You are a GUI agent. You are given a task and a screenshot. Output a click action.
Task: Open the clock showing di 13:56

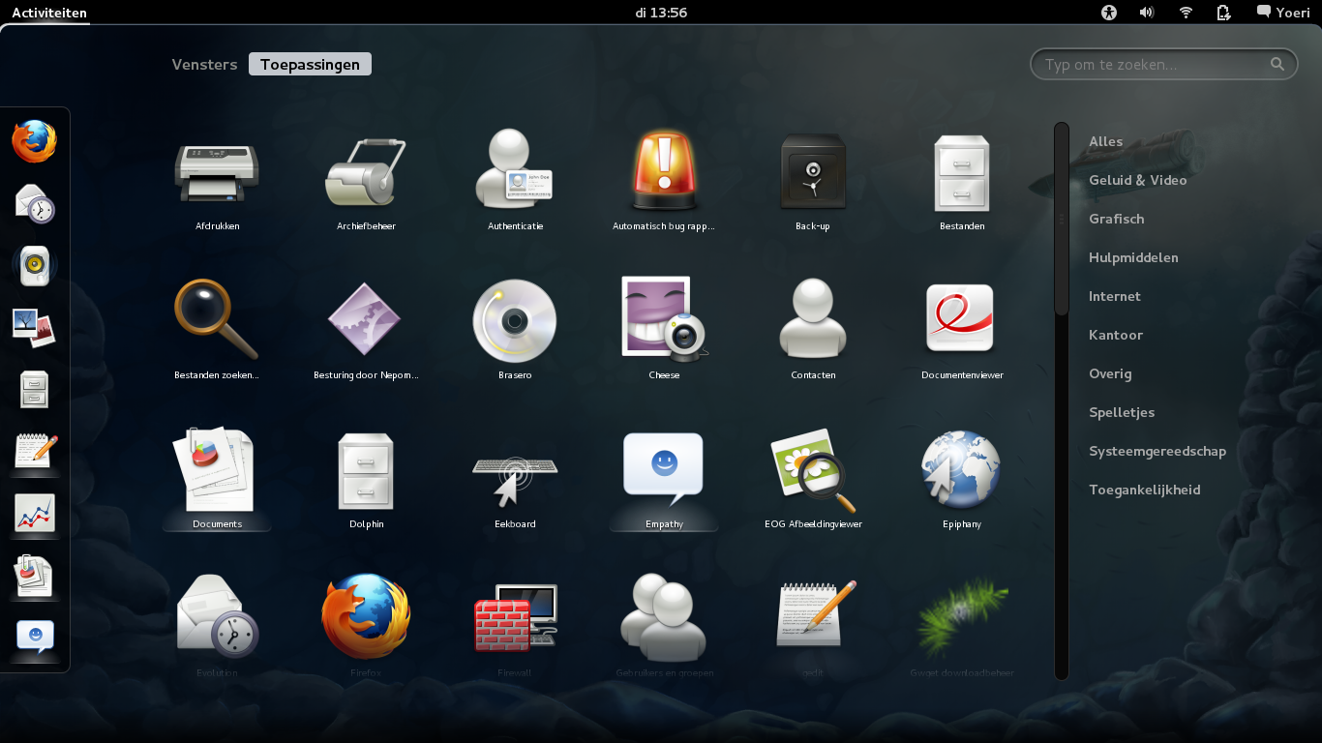[661, 13]
